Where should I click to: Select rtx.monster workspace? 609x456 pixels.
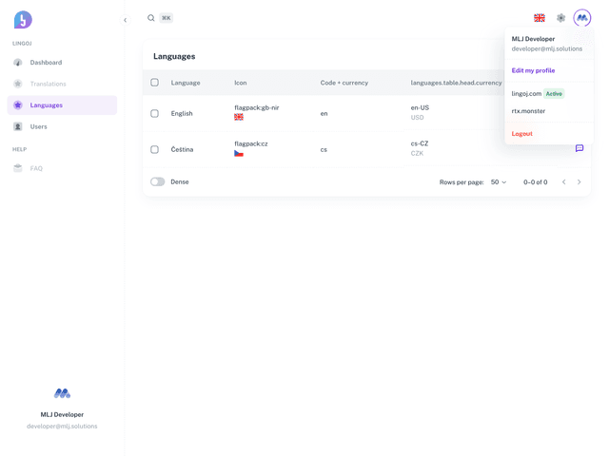[x=528, y=111]
